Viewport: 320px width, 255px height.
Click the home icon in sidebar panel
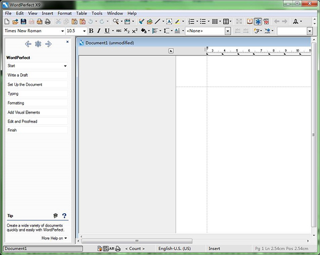tap(38, 44)
